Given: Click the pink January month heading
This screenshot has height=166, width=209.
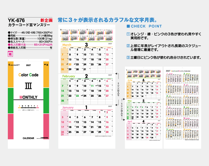Looking at the screenshot, I should 68,107.
